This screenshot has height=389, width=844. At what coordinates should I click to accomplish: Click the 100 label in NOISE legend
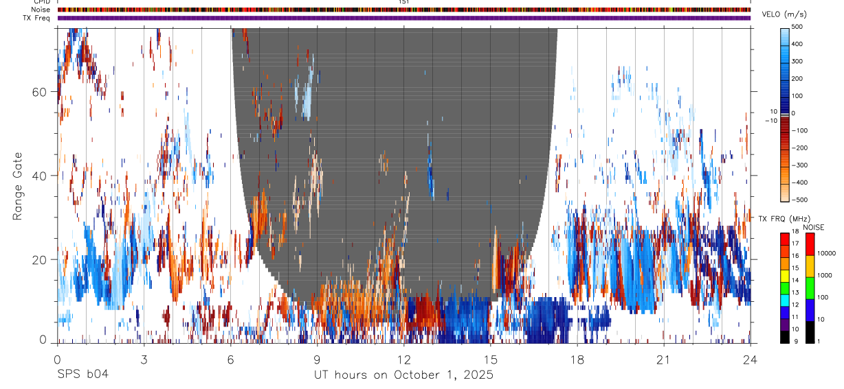tap(822, 298)
